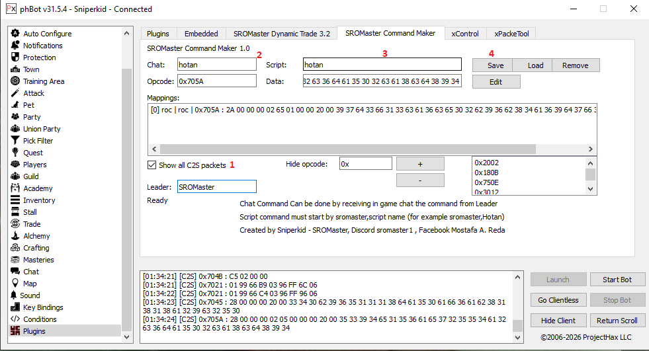Select the Guild icon in sidebar
Viewport: 649px width, 351px height.
pos(15,176)
